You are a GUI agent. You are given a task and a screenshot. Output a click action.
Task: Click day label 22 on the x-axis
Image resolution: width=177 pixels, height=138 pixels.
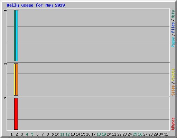[x=119, y=134]
